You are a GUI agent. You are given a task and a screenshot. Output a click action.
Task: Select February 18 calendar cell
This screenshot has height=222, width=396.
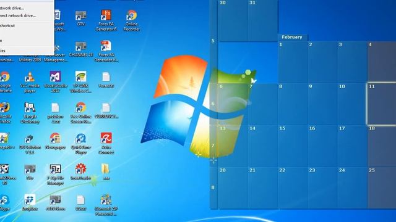[382, 146]
